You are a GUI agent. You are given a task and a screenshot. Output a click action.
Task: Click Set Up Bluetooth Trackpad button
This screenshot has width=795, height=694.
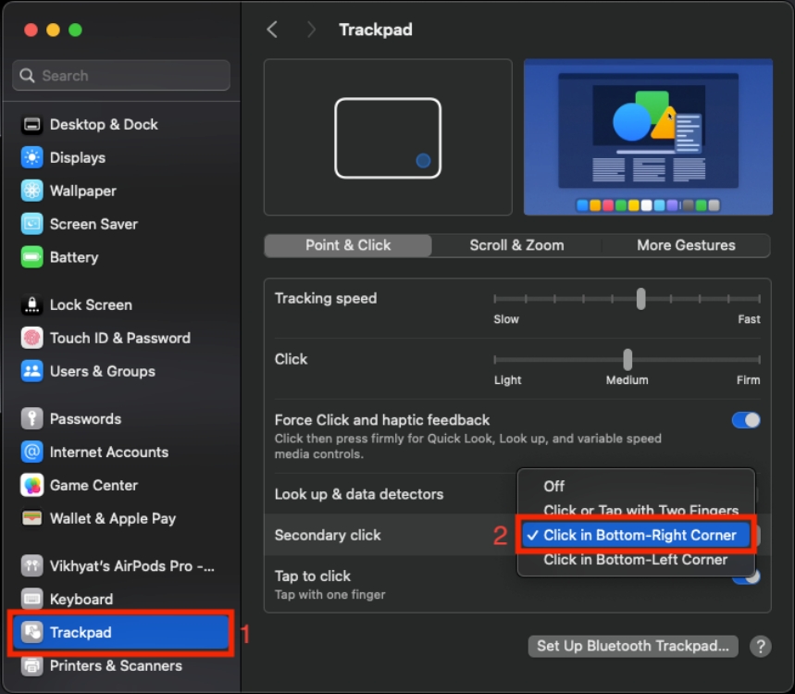click(x=632, y=646)
